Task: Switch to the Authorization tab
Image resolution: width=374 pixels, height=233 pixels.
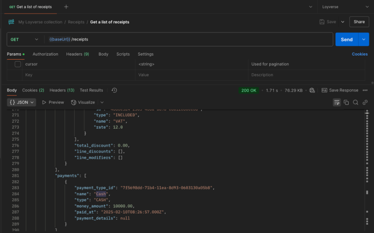Action: point(45,54)
